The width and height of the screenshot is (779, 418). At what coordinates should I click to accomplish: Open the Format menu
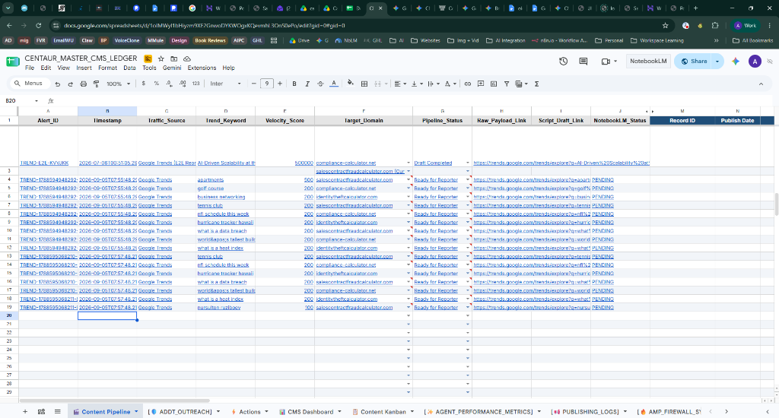tap(107, 68)
